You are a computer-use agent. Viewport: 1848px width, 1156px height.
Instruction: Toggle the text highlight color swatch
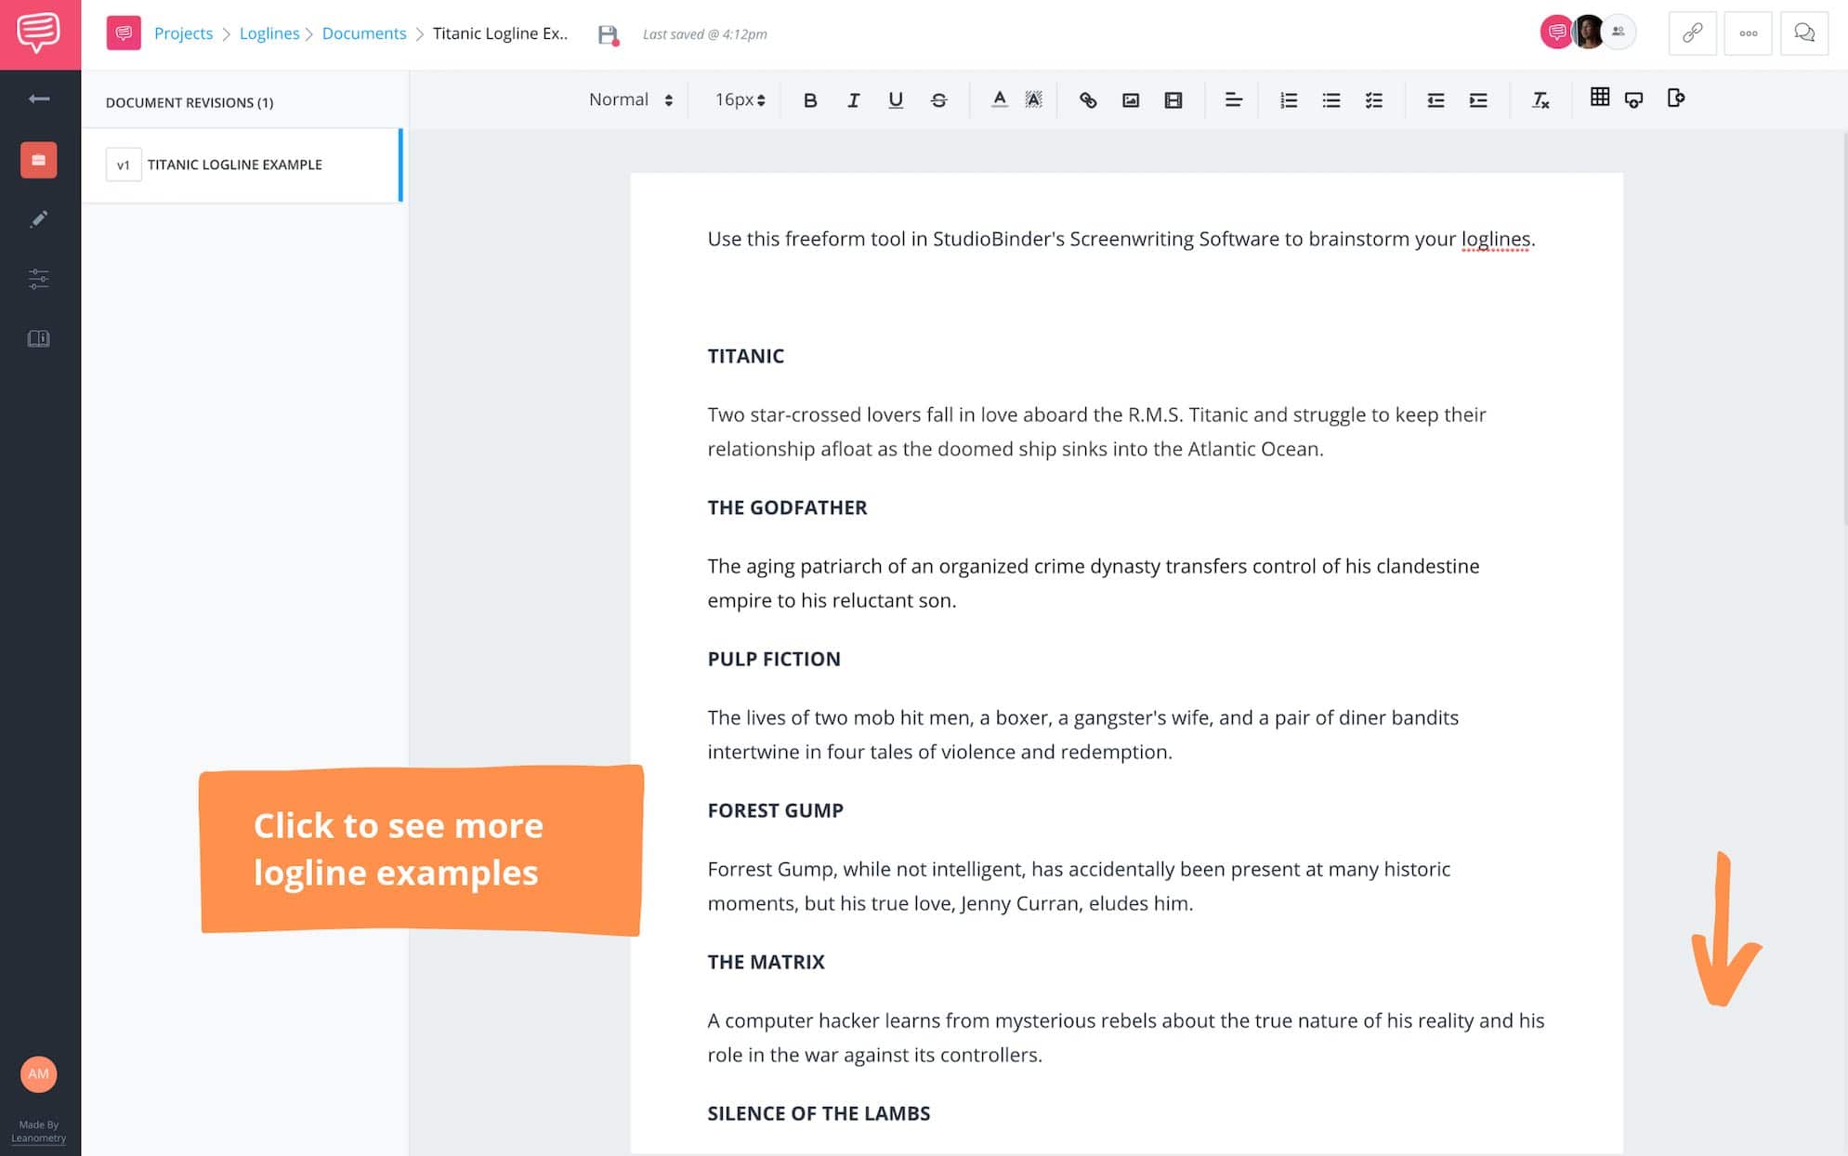pyautogui.click(x=1033, y=99)
